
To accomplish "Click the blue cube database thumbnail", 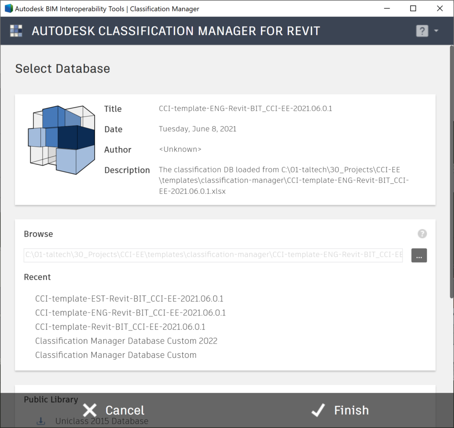I will coord(61,140).
